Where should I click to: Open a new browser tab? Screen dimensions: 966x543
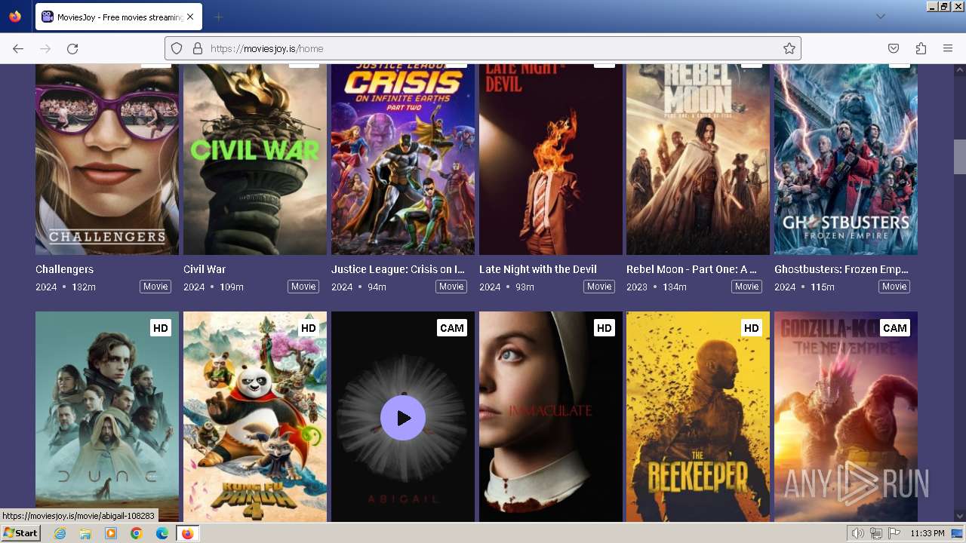coord(218,17)
